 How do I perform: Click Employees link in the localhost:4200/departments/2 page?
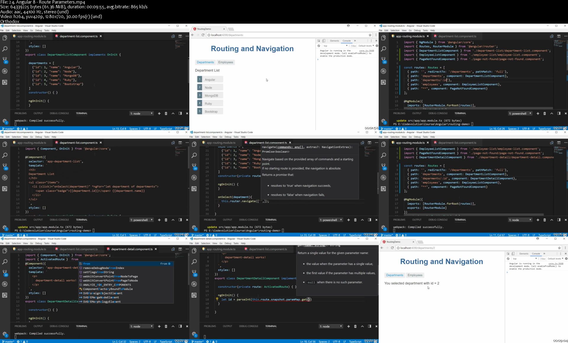tap(415, 275)
